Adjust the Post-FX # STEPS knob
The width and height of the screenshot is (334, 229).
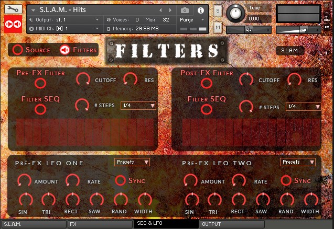click(246, 106)
